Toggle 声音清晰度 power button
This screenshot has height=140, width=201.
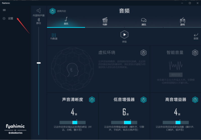[x=92, y=99]
